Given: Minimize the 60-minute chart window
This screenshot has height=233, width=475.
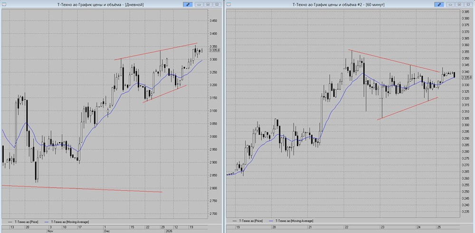Looking at the screenshot, I should [450, 5].
